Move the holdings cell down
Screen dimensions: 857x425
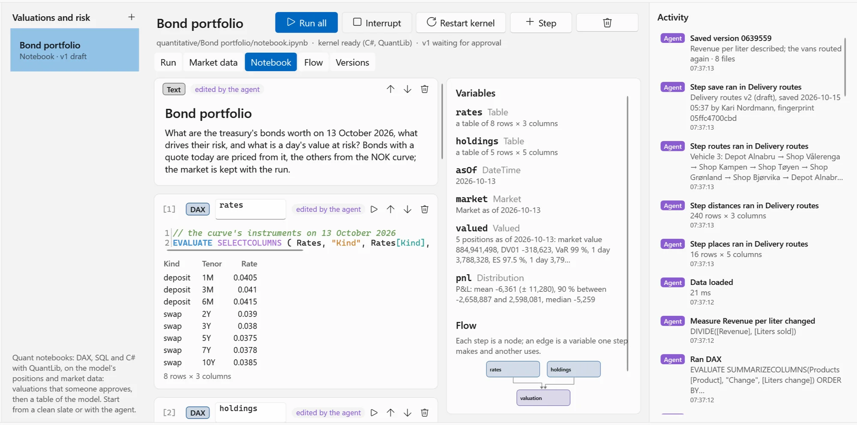point(408,413)
